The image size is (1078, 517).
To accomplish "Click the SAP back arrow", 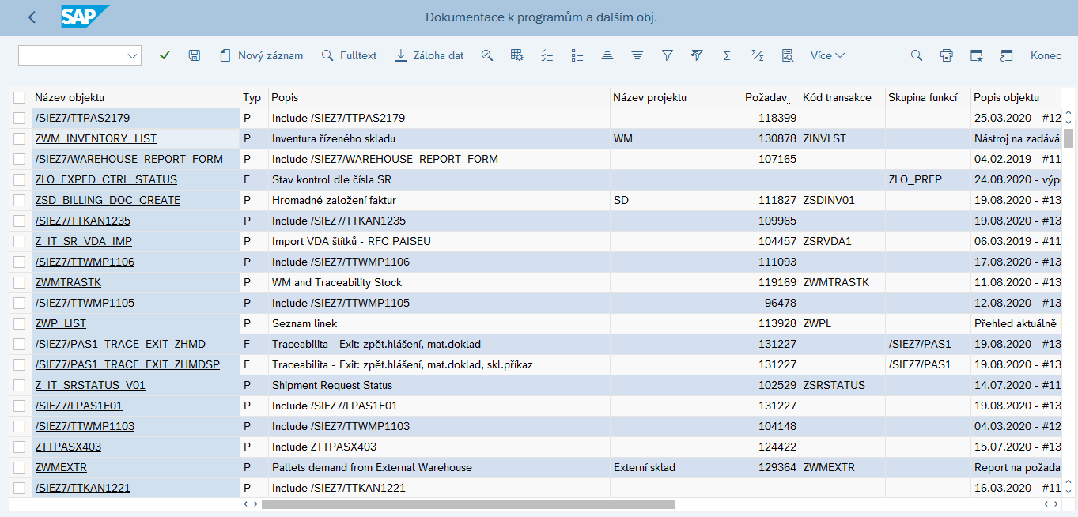I will click(32, 17).
